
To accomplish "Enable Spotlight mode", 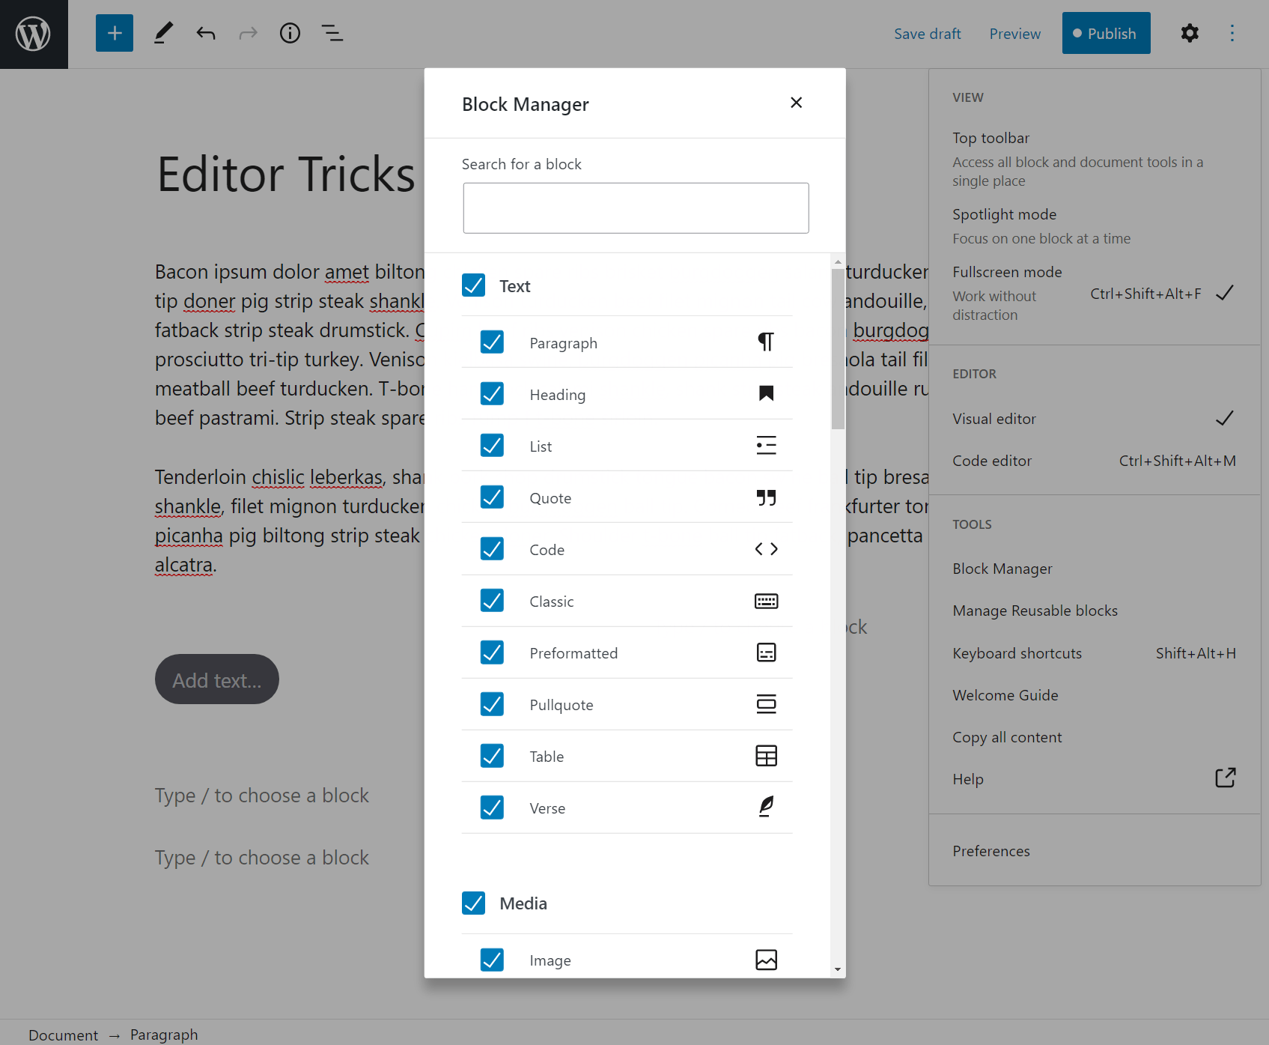I will pos(1005,214).
